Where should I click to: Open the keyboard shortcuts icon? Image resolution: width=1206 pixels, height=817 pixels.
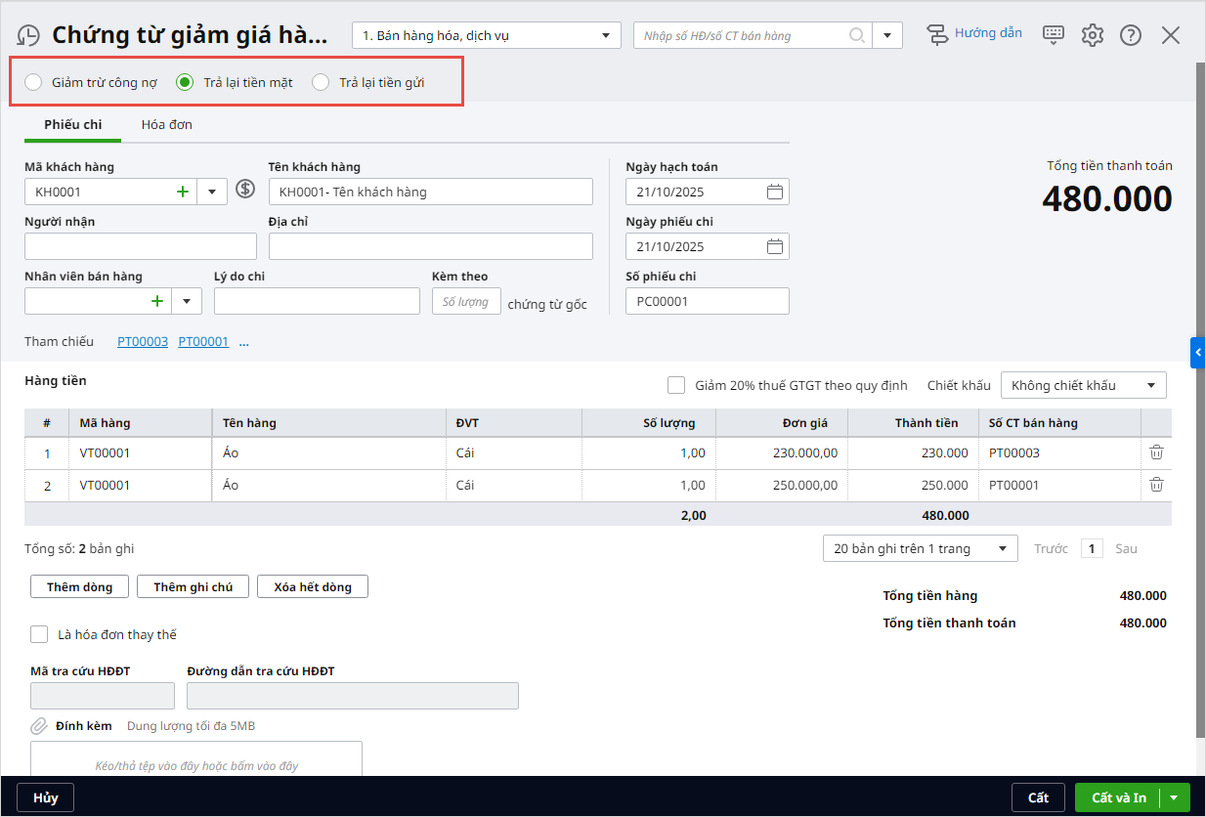pos(1054,35)
